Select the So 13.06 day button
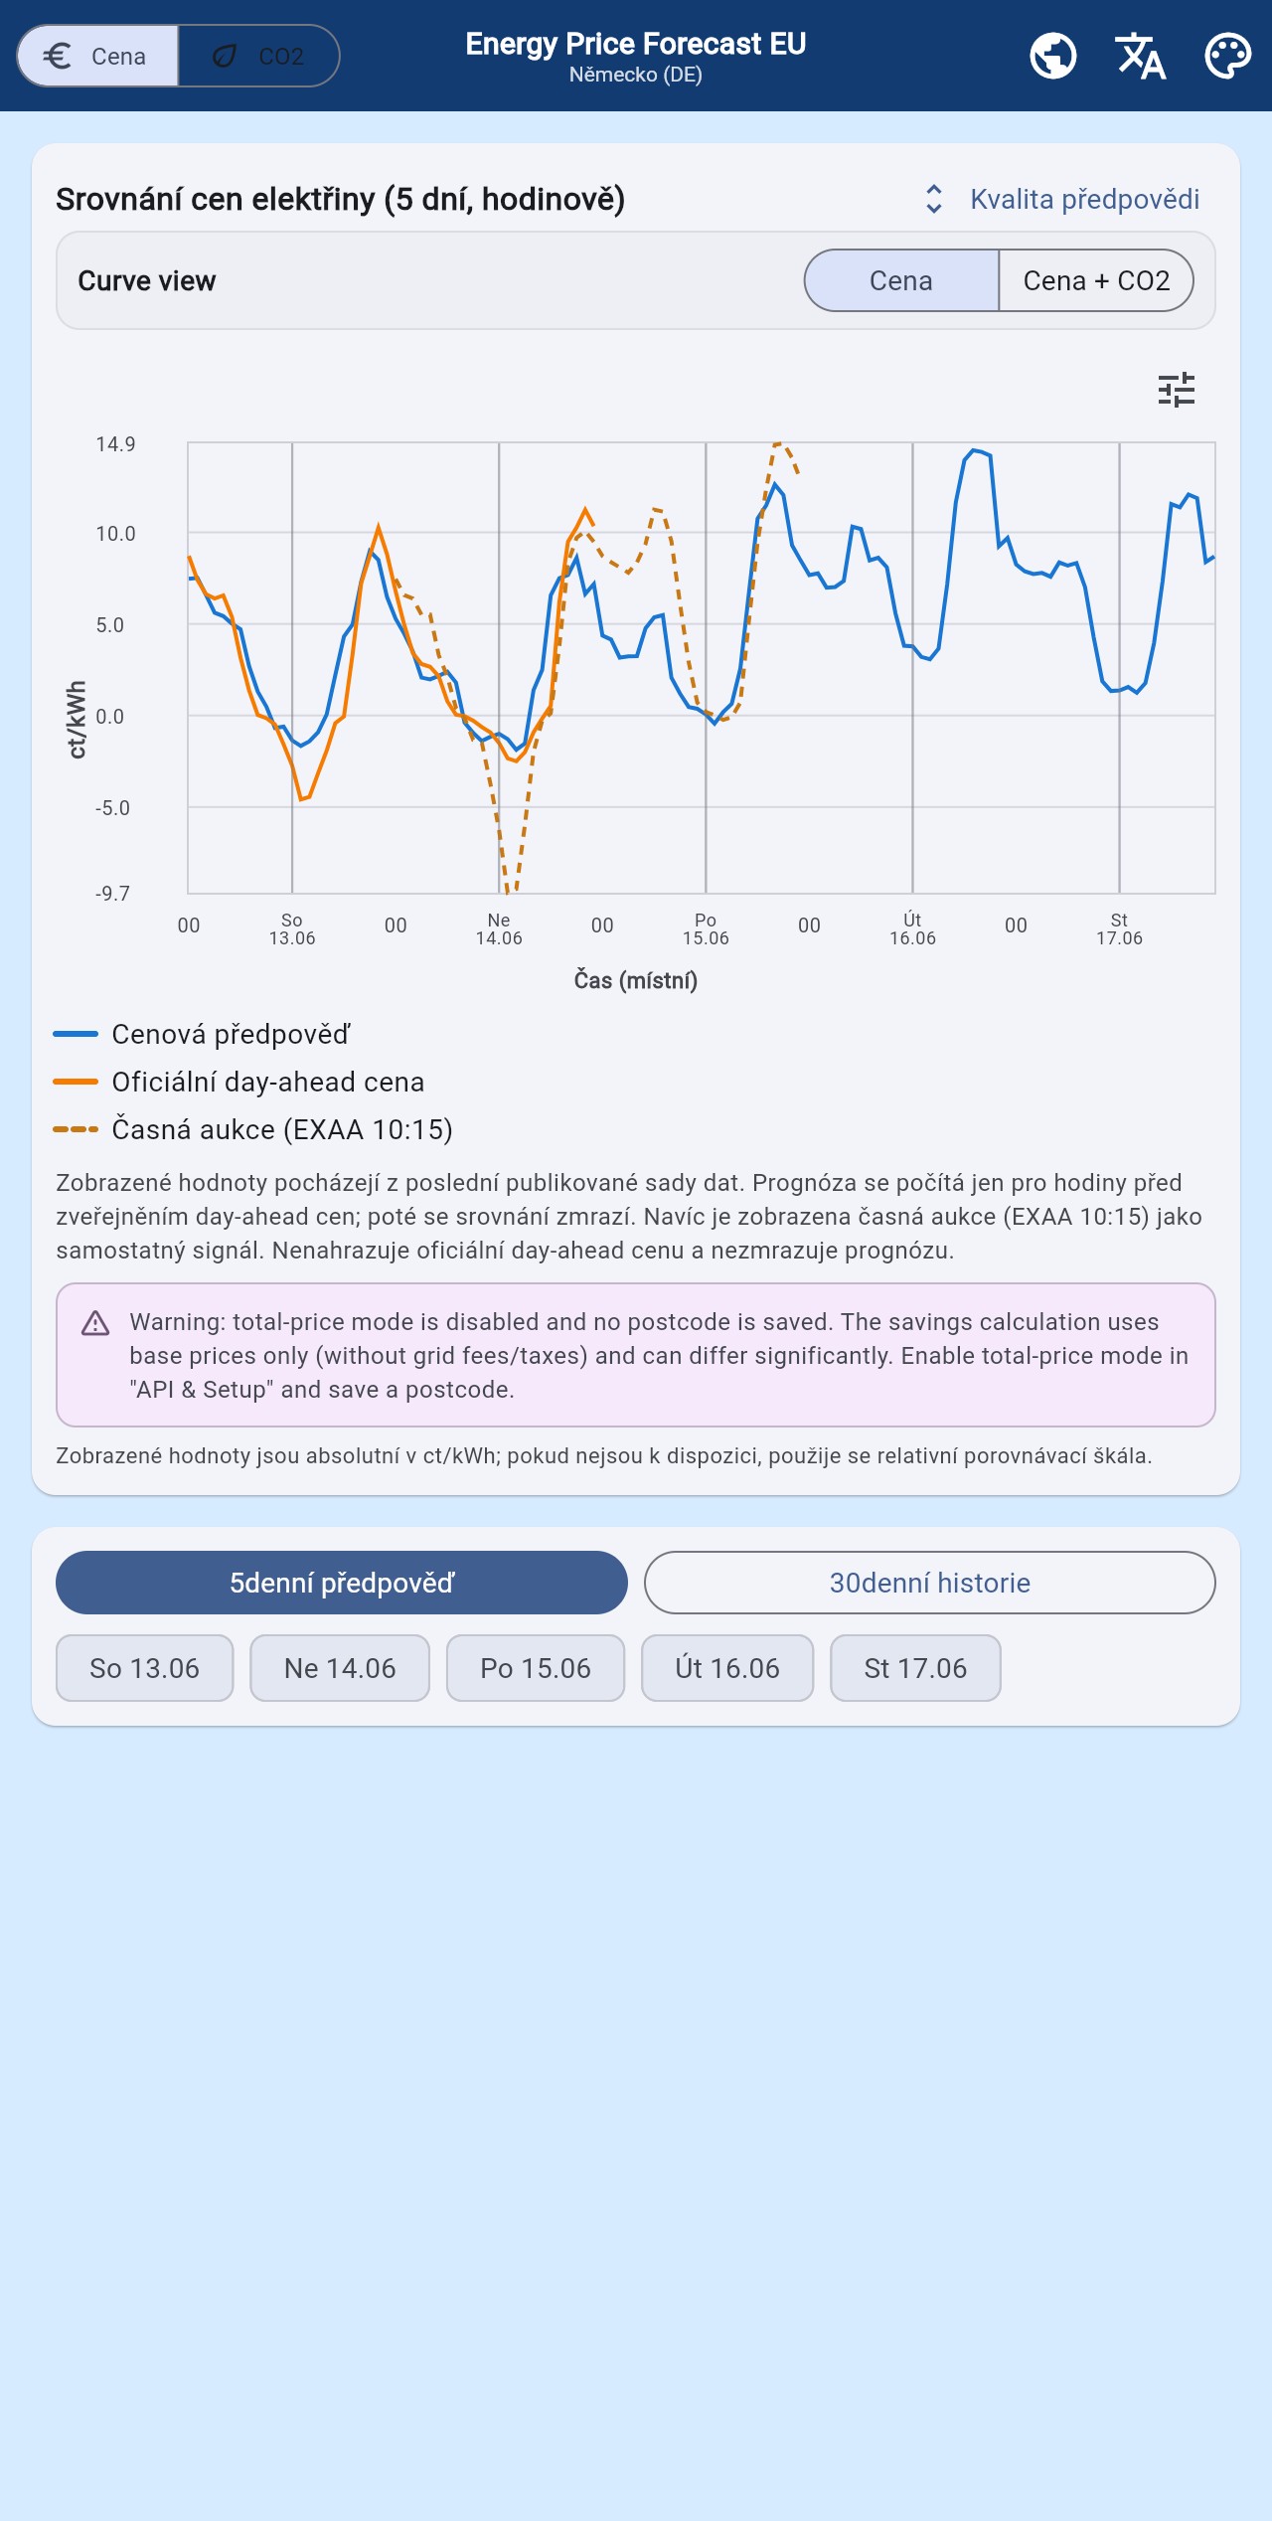Image resolution: width=1272 pixels, height=2521 pixels. click(145, 1668)
